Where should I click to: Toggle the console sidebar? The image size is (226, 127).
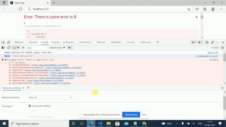(x=3, y=48)
